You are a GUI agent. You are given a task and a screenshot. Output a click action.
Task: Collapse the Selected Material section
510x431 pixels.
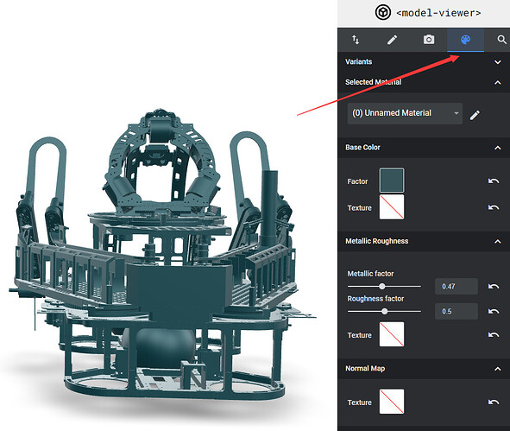pyautogui.click(x=497, y=82)
